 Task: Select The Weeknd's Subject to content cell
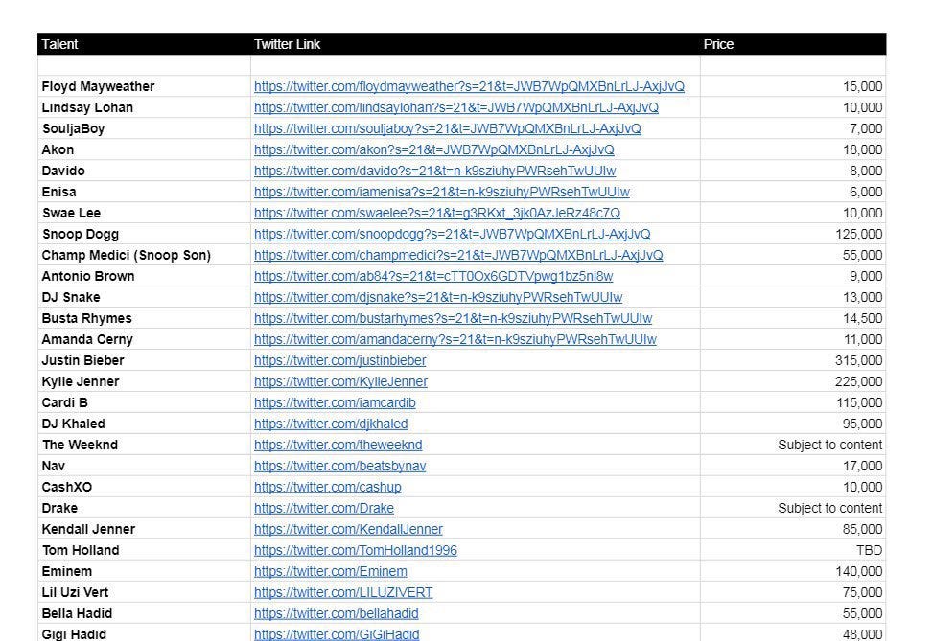click(793, 445)
